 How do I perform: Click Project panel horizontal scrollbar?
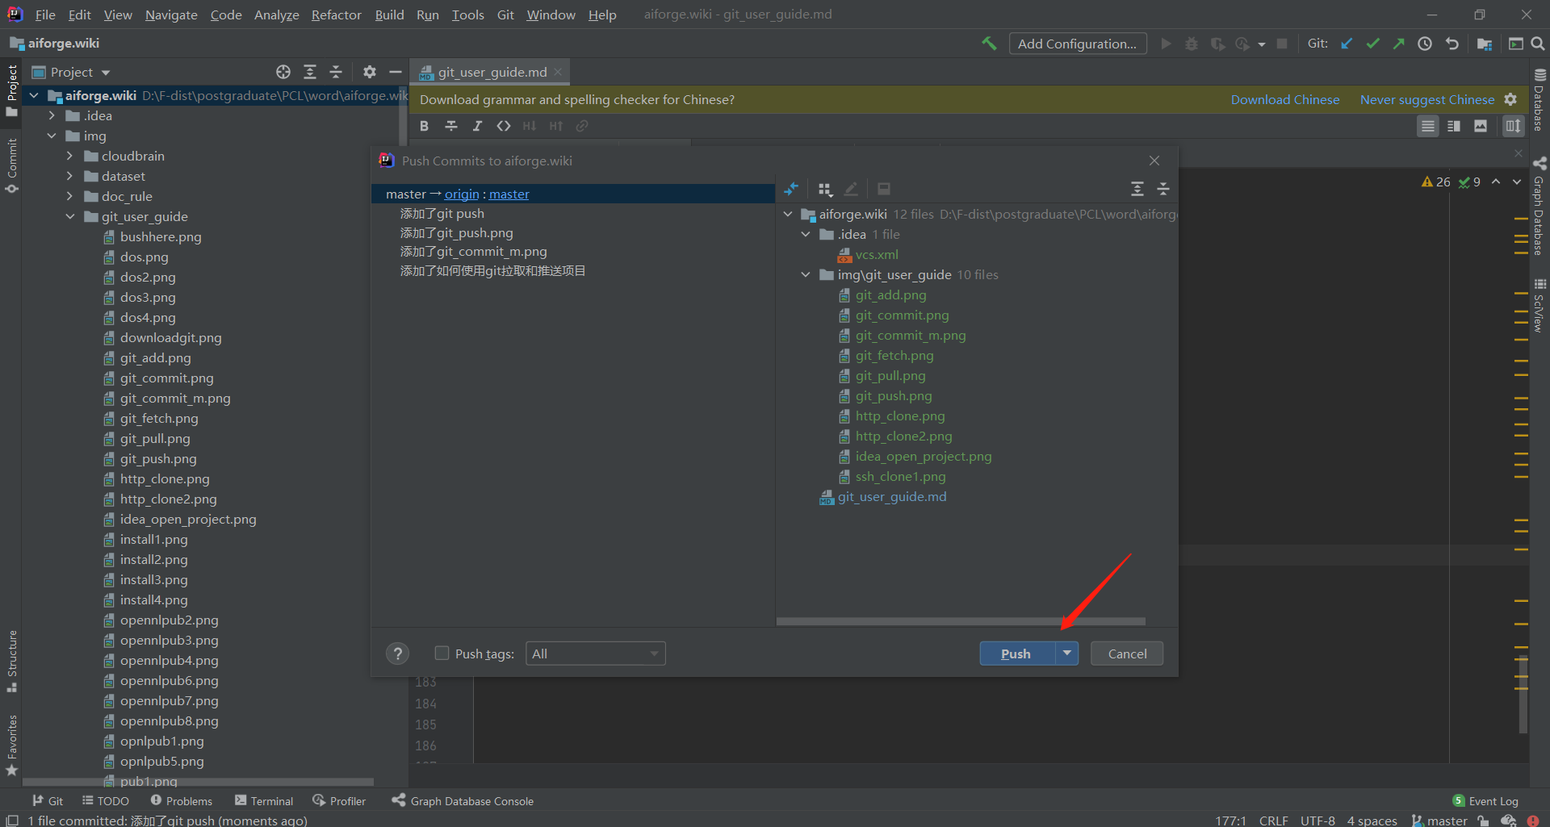198,782
